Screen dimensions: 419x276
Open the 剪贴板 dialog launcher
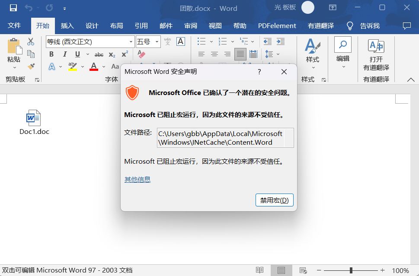tap(38, 79)
